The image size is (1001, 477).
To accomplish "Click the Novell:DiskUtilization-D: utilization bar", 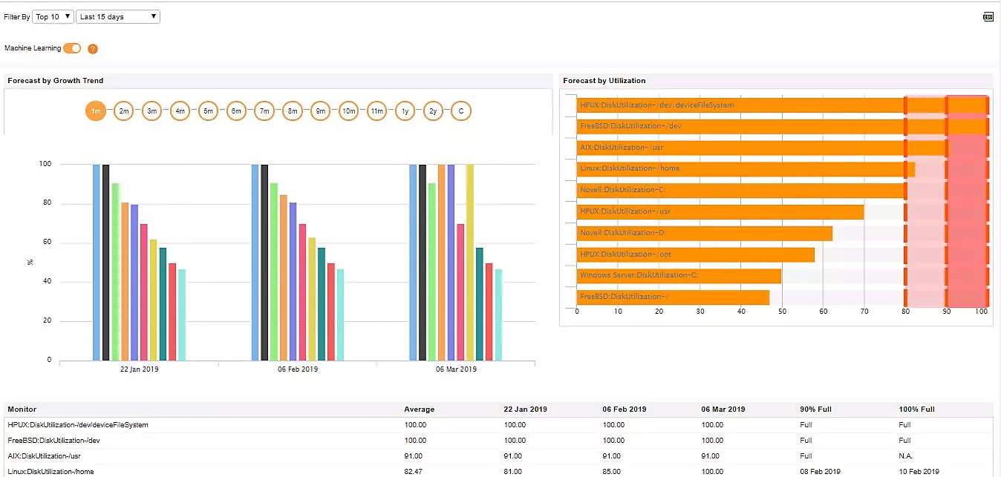I will point(705,232).
